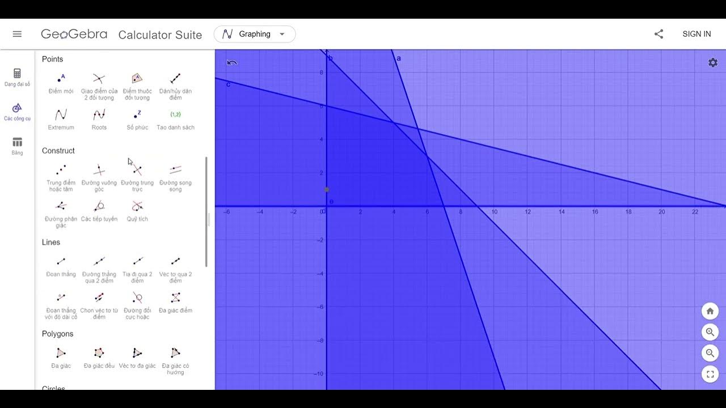Select Đoạn thẳng với độ dài cố tool
The width and height of the screenshot is (726, 408).
tap(61, 305)
